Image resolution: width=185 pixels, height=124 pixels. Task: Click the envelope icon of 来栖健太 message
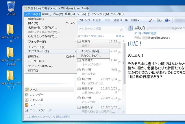point(79,60)
